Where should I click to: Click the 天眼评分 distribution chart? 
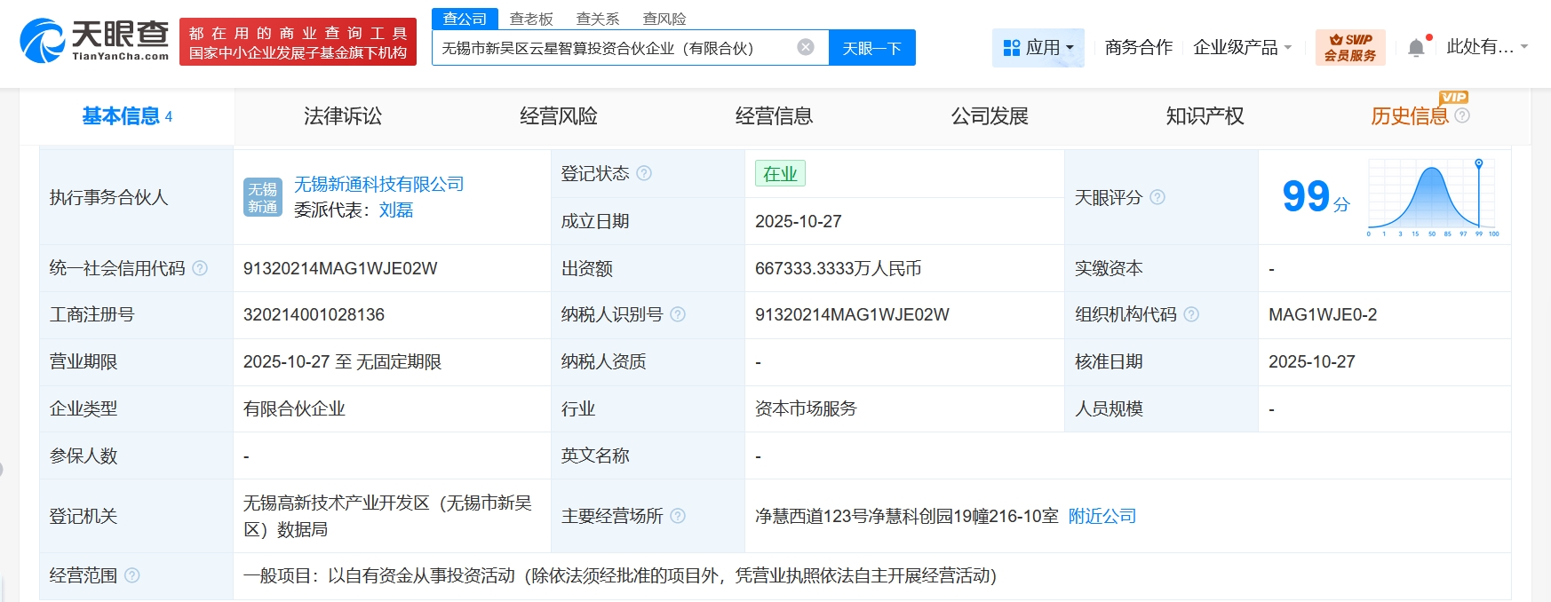tap(1432, 198)
